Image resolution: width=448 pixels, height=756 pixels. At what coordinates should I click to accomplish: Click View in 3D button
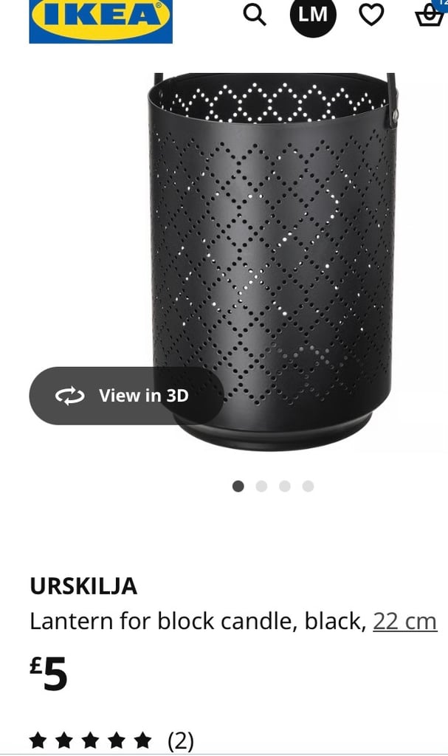[x=126, y=396]
